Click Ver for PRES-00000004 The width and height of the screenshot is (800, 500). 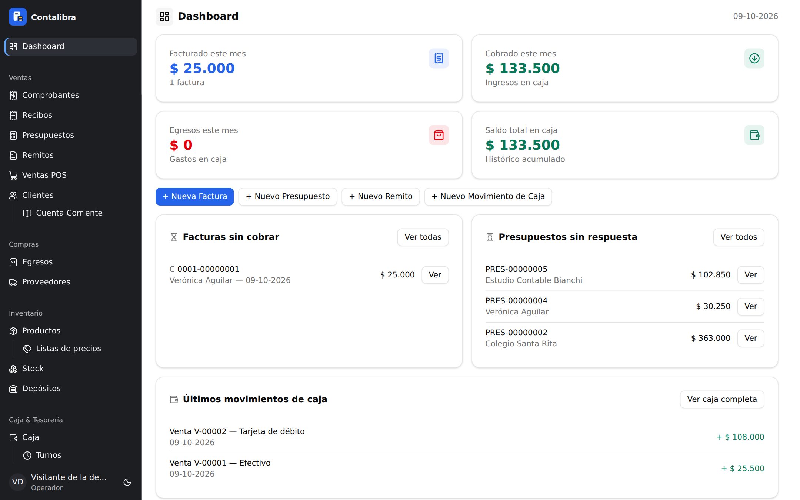tap(751, 306)
